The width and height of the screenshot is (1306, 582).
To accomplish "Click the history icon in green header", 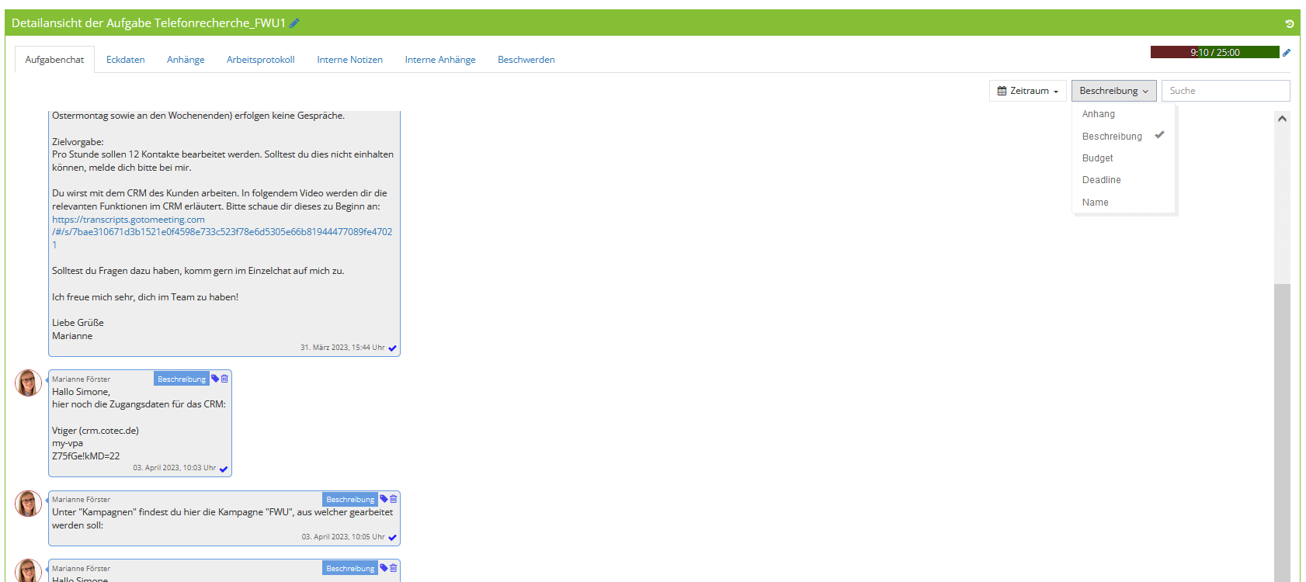I will tap(1290, 24).
